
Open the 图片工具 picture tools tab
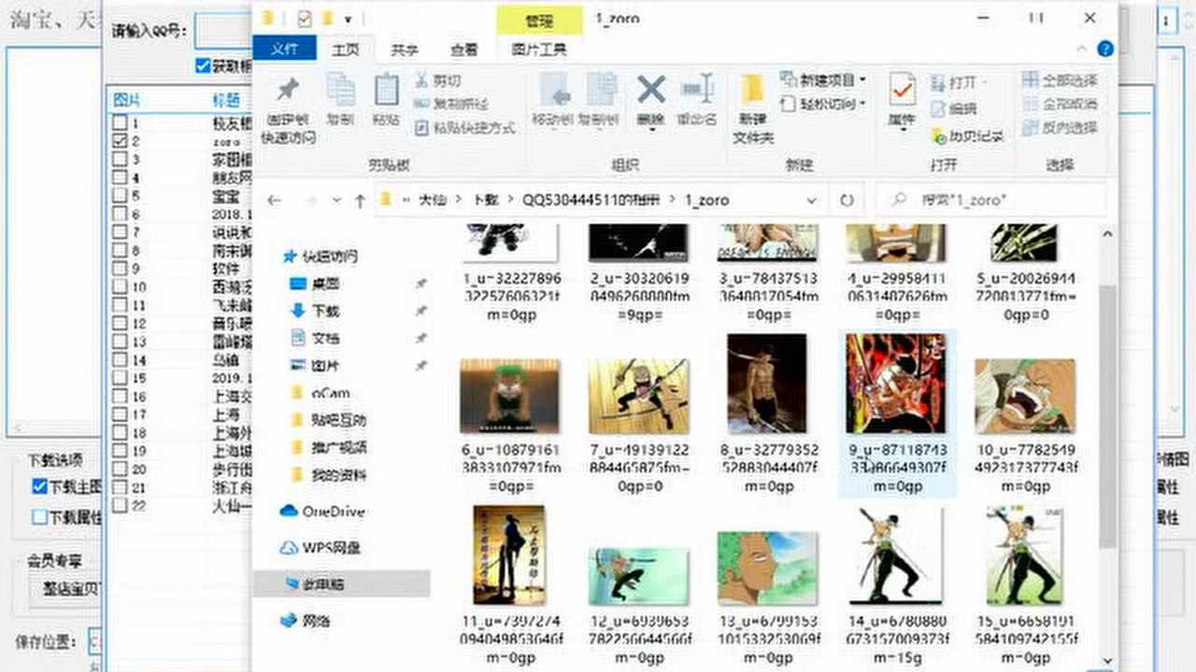click(539, 49)
